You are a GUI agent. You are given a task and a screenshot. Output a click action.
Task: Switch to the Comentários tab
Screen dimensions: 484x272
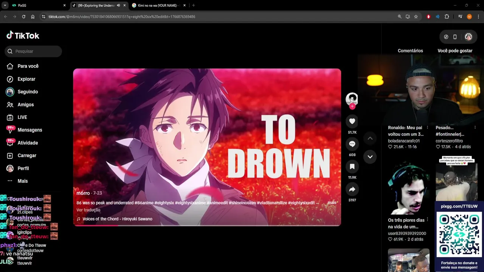410,51
